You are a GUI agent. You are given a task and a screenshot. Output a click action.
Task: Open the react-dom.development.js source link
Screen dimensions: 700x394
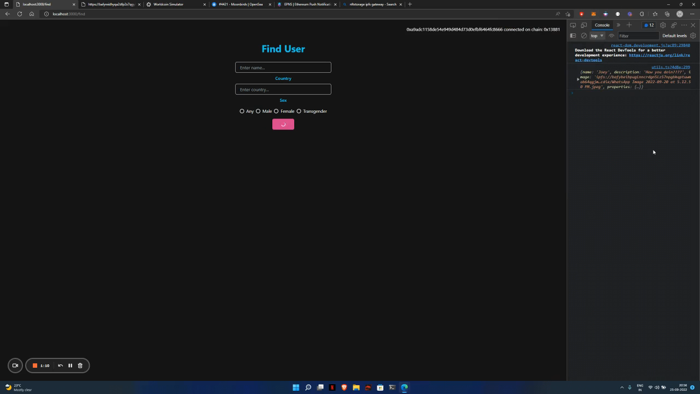[x=650, y=45]
